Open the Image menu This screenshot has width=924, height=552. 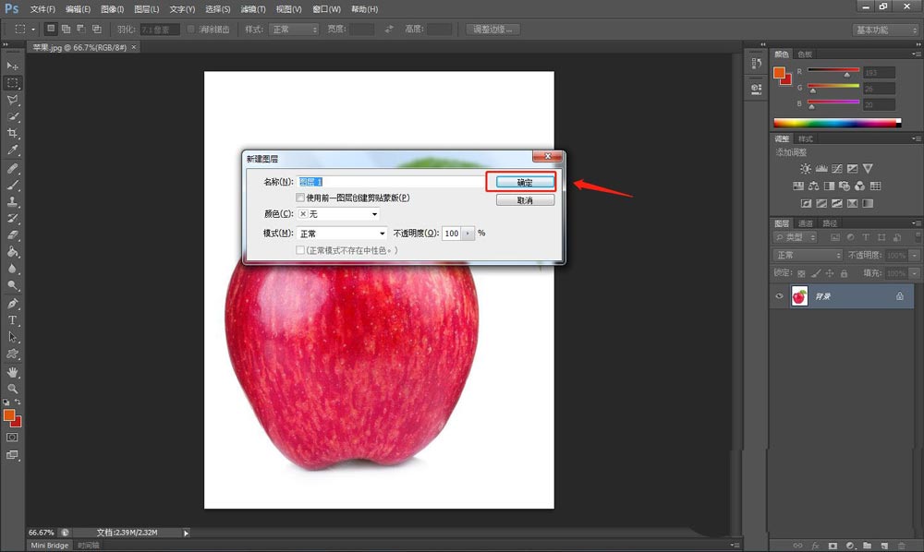point(112,9)
